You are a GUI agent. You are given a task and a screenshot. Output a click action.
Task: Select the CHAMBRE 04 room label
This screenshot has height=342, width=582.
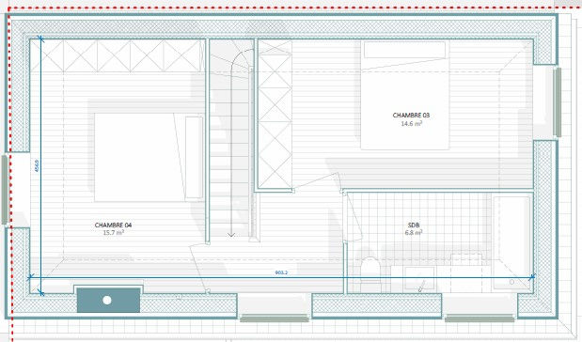(x=113, y=225)
